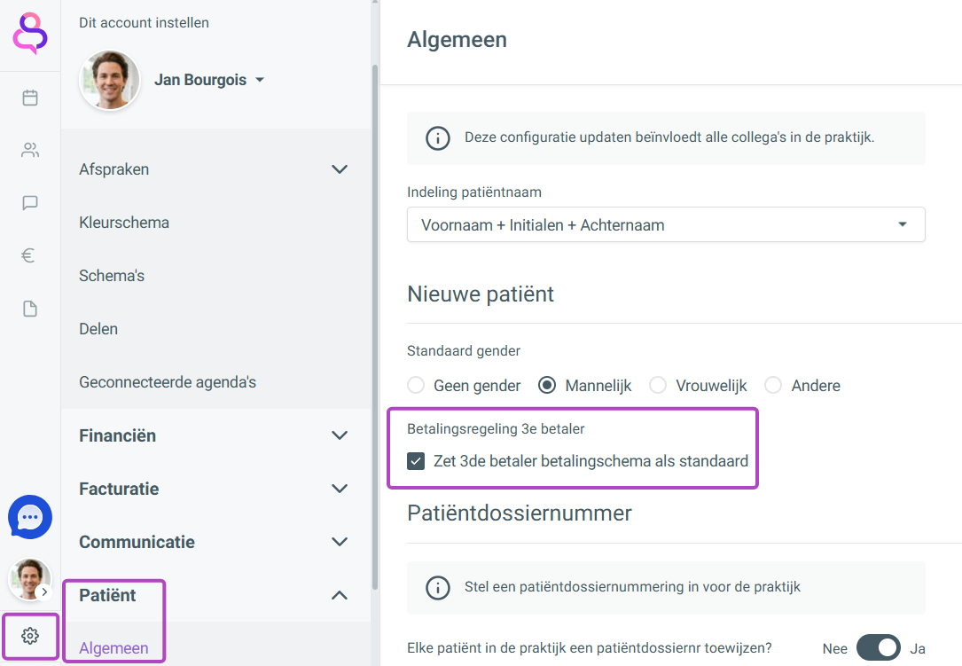
Task: Open the messages speech bubble icon
Action: (x=30, y=202)
